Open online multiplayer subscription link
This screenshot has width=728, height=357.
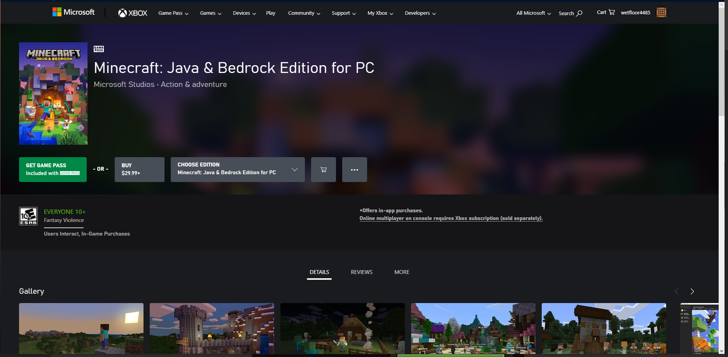[451, 218]
